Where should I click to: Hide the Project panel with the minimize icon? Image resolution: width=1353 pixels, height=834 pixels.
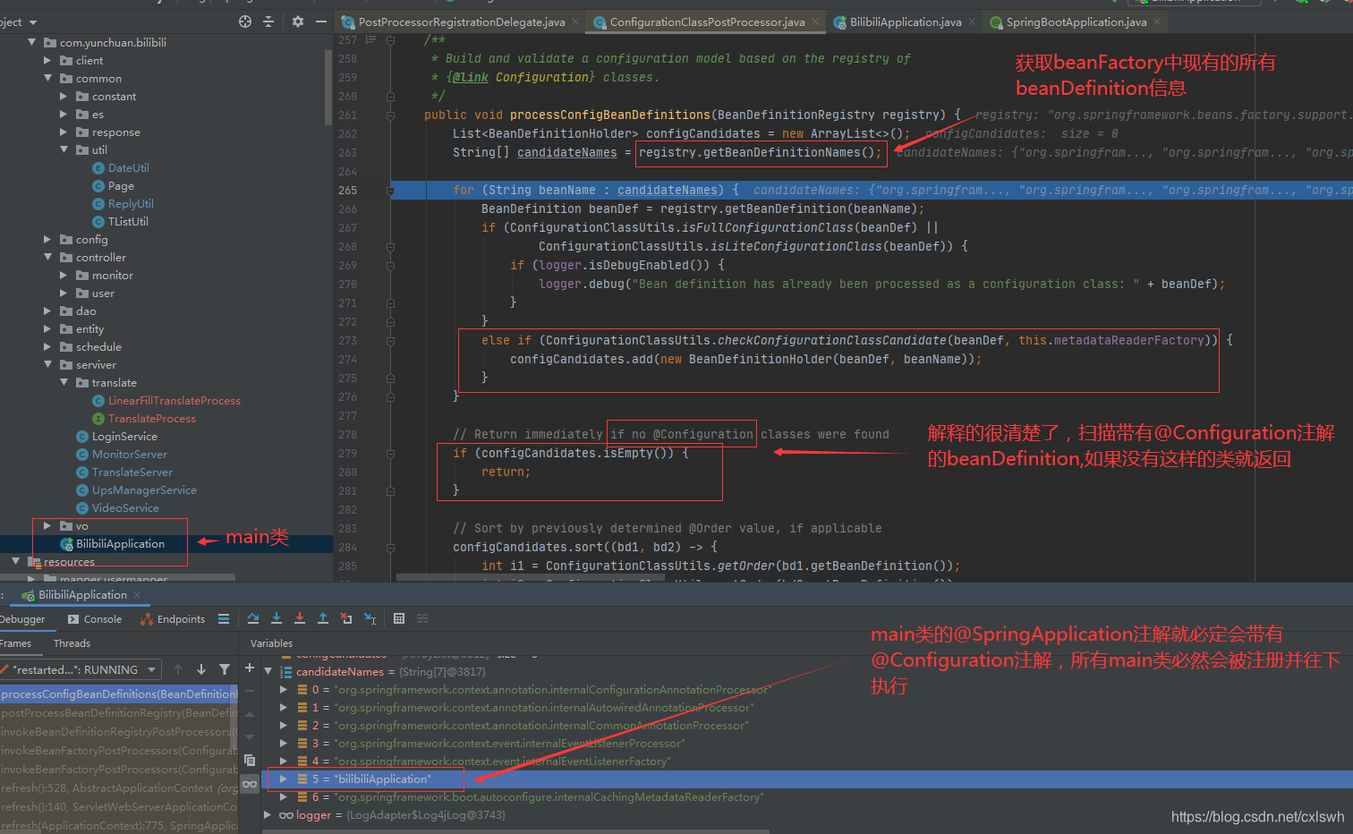321,21
